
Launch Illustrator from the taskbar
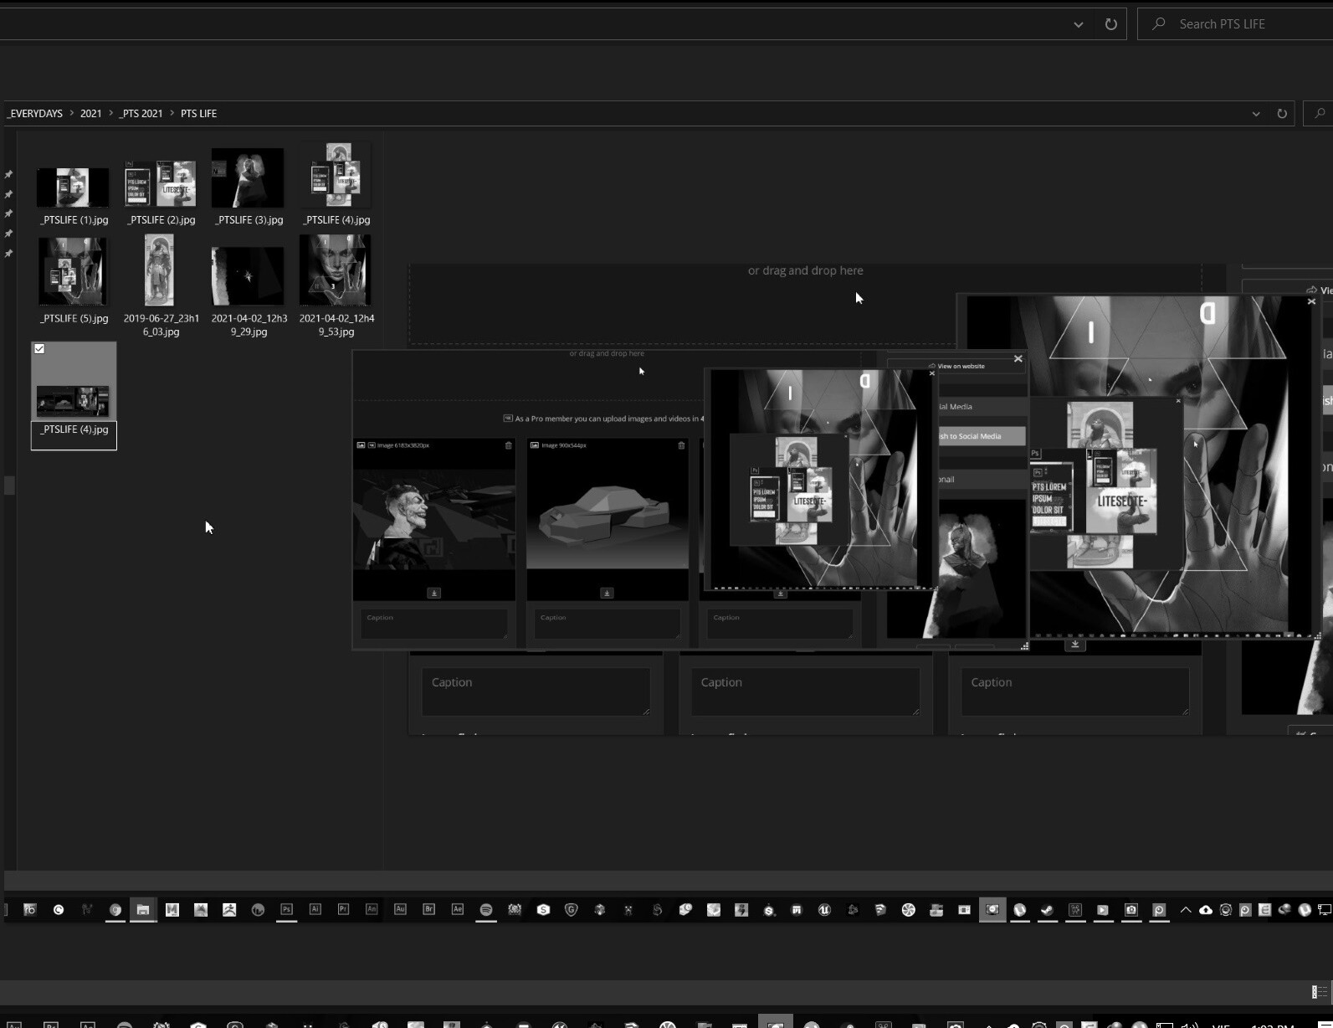pyautogui.click(x=315, y=909)
